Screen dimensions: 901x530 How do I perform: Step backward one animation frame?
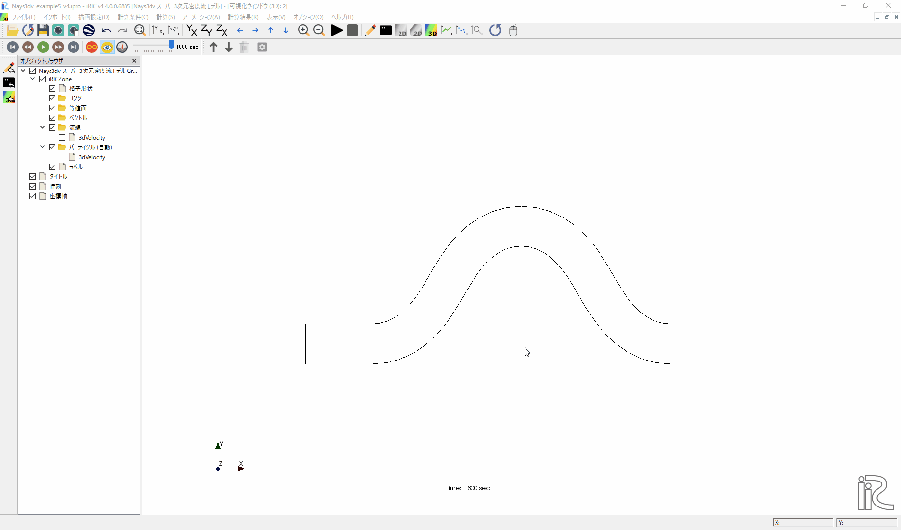[x=28, y=47]
